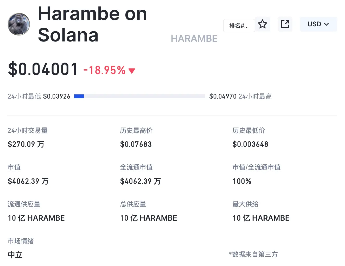
Task: Open the USD currency dropdown
Action: (x=318, y=24)
